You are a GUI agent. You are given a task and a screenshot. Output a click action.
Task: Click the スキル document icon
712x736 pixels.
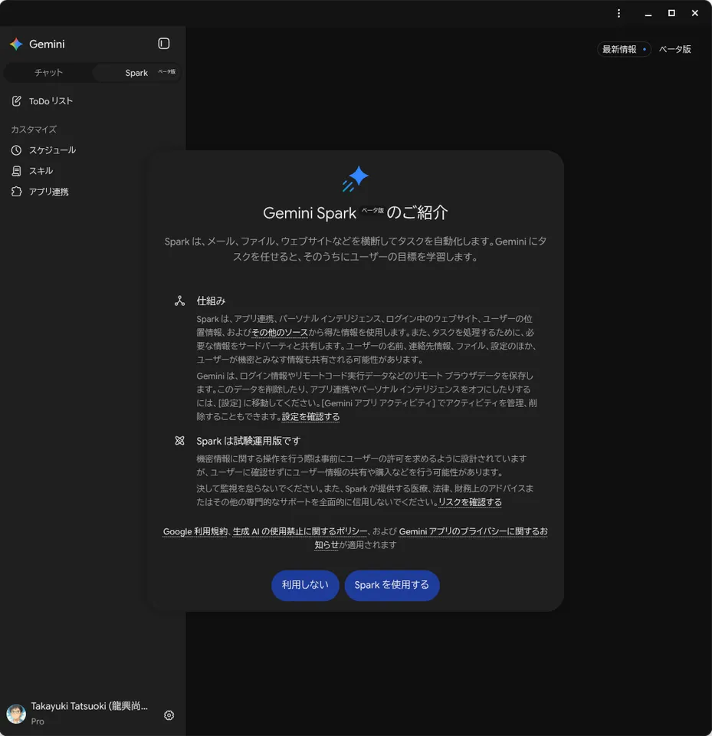[16, 171]
